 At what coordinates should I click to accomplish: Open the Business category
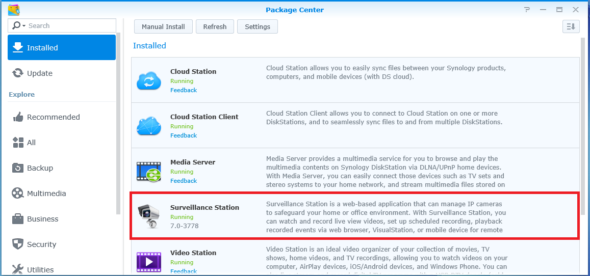tap(62, 219)
